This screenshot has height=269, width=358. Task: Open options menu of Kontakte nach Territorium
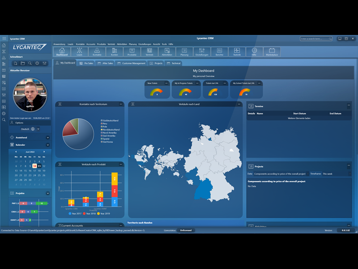(x=121, y=104)
